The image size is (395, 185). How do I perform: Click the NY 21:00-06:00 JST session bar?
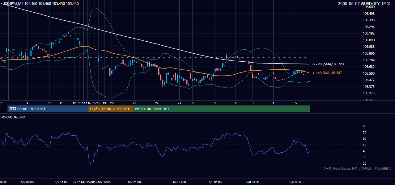(222, 109)
